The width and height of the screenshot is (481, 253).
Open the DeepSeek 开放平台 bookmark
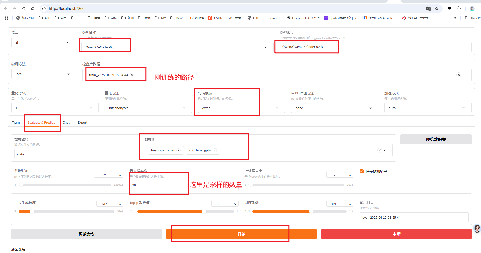coord(303,18)
